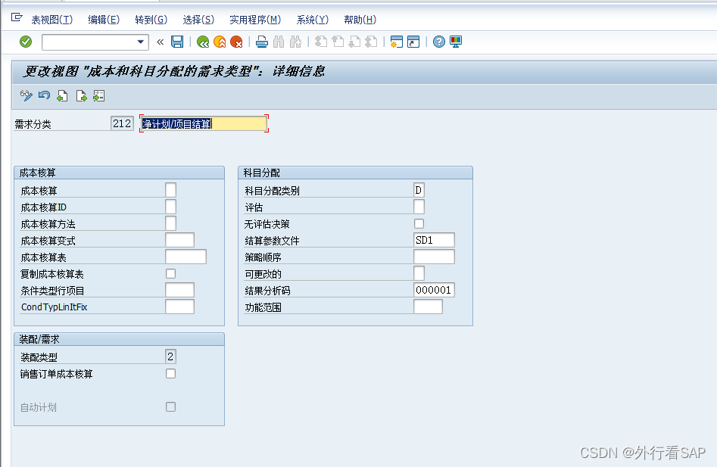Click the Next Entry icon
Screen dimensions: 717x467
(x=81, y=96)
